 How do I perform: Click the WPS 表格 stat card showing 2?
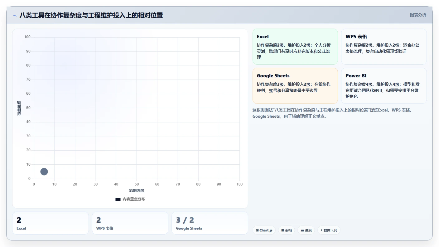tap(130, 223)
